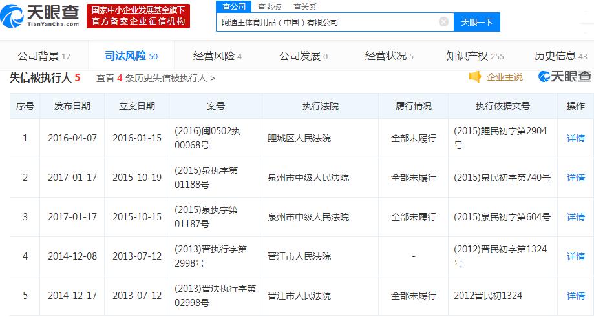Click document number 2012晋民初1324
Screen dimensions: 594x317
pyautogui.click(x=488, y=296)
